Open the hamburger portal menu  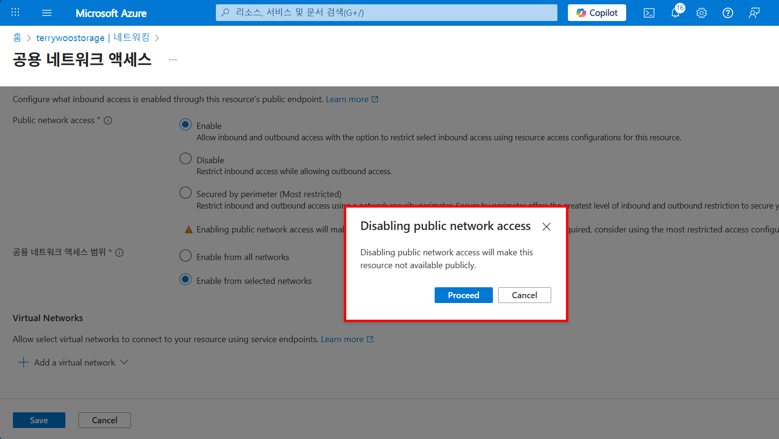(x=47, y=13)
